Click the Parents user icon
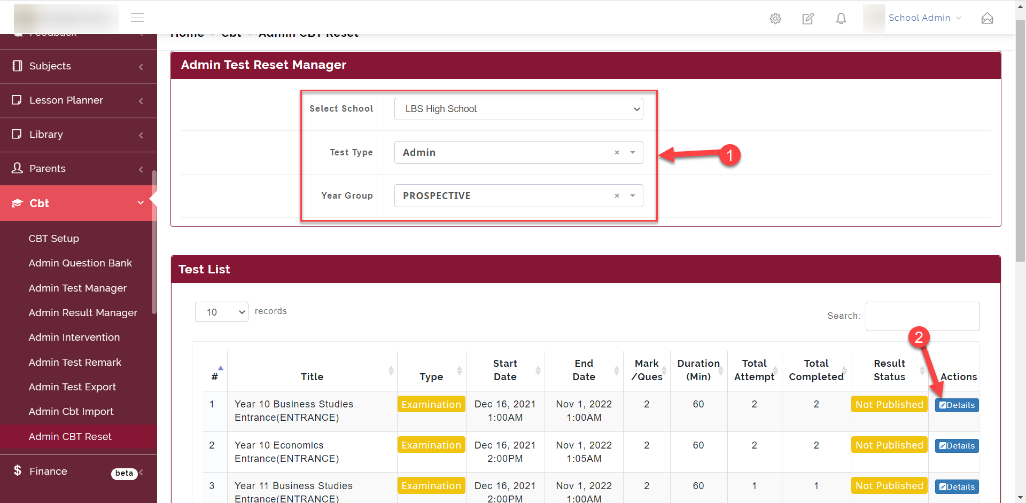 point(17,168)
